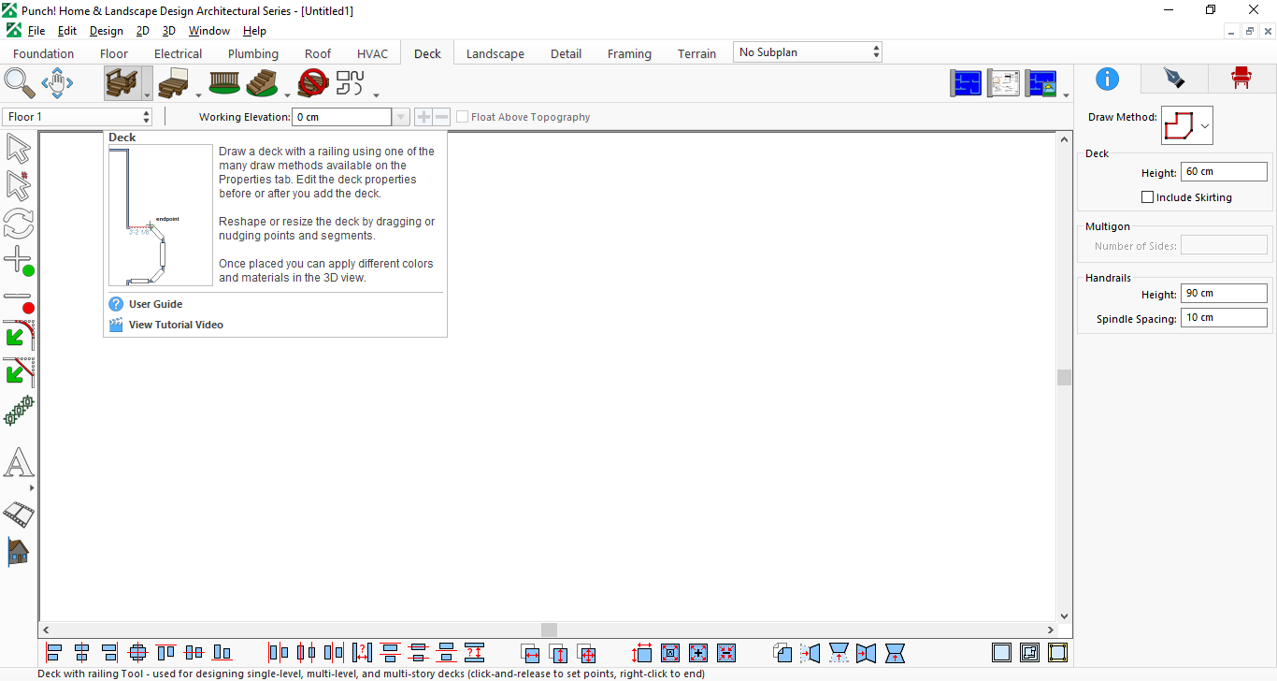The width and height of the screenshot is (1277, 681).
Task: Switch to the Foundation tab
Action: (44, 53)
